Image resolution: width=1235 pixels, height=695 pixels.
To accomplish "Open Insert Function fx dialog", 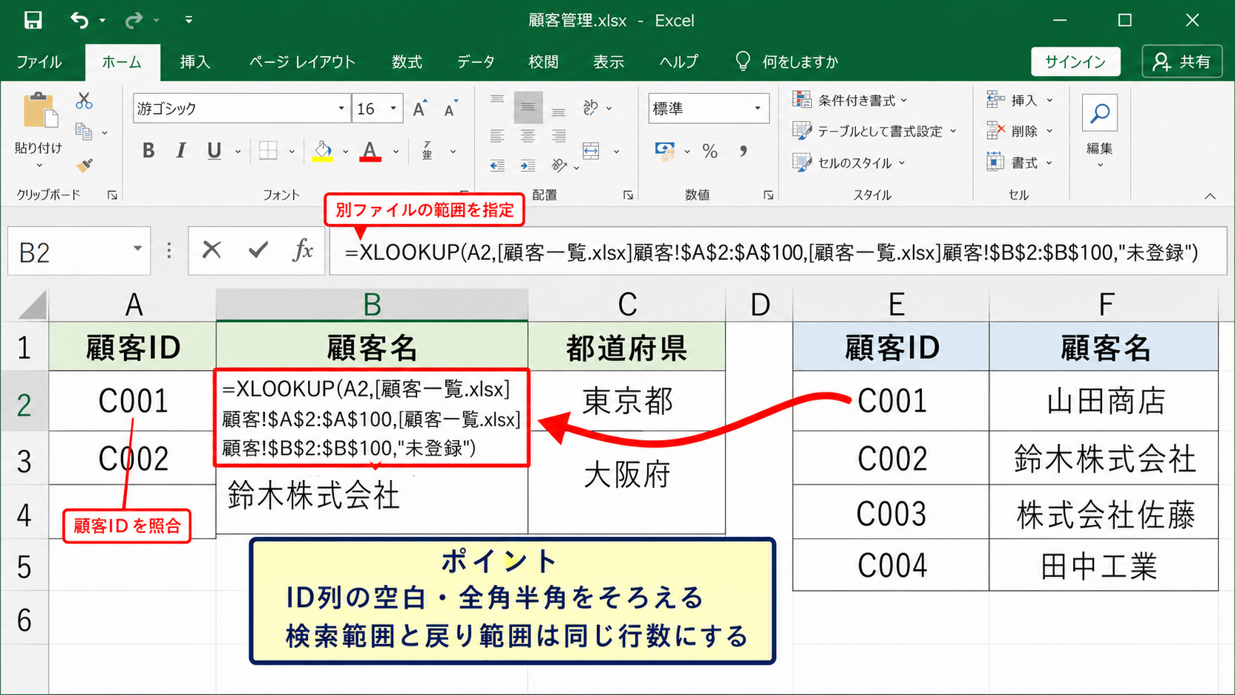I will pyautogui.click(x=303, y=250).
